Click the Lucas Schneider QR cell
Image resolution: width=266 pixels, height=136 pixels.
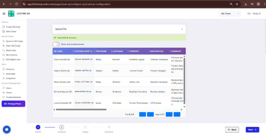click(63, 103)
